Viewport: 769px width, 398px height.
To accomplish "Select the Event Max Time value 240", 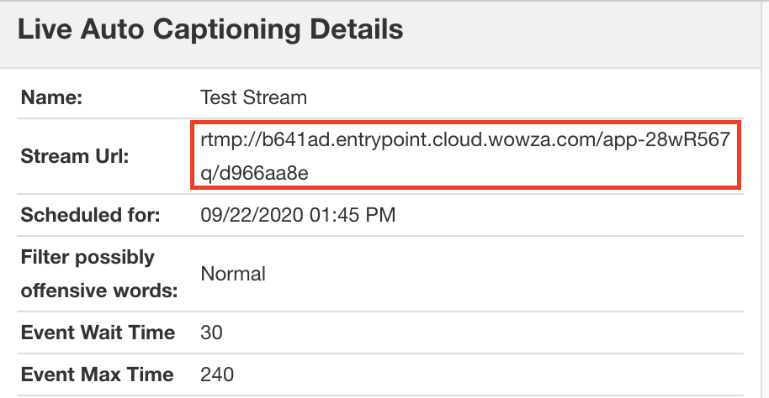I will 217,374.
